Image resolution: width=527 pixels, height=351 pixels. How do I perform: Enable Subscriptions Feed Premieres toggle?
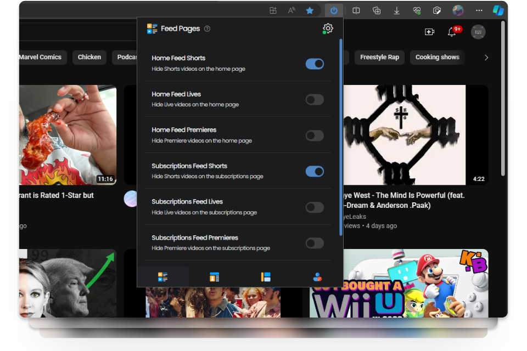click(x=315, y=243)
